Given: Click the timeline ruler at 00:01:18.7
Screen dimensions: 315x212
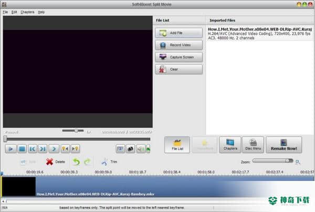Looking at the screenshot, I should (138, 172).
